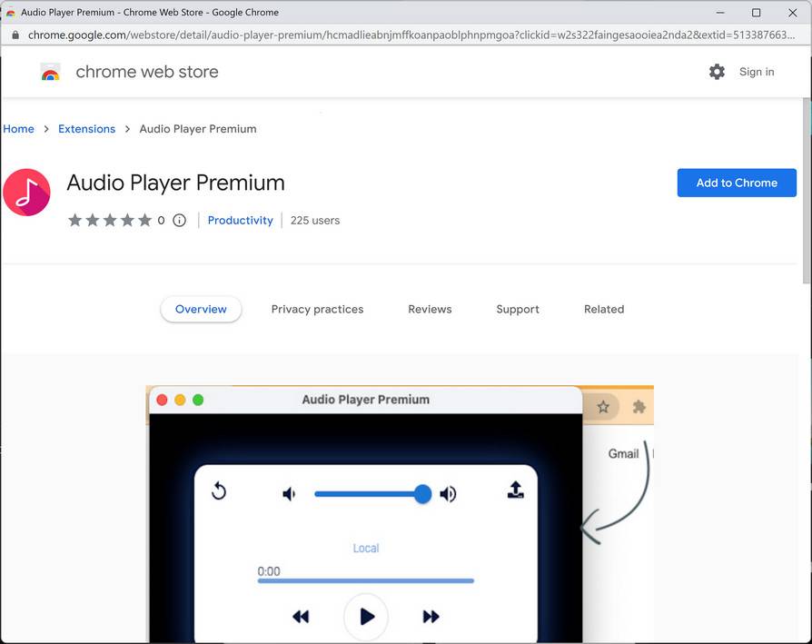Minimize the Google Chrome window
This screenshot has height=644, width=812.
pyautogui.click(x=720, y=13)
